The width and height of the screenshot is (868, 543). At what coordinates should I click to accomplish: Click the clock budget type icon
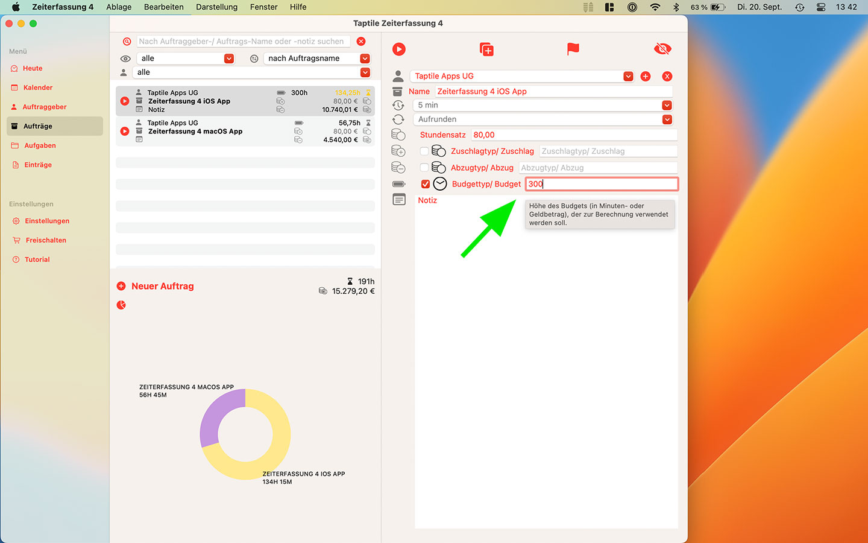click(440, 184)
